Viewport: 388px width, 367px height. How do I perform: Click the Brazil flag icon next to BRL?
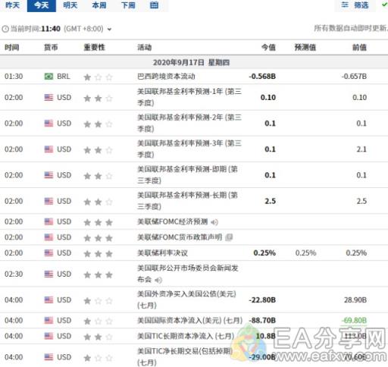tap(48, 76)
